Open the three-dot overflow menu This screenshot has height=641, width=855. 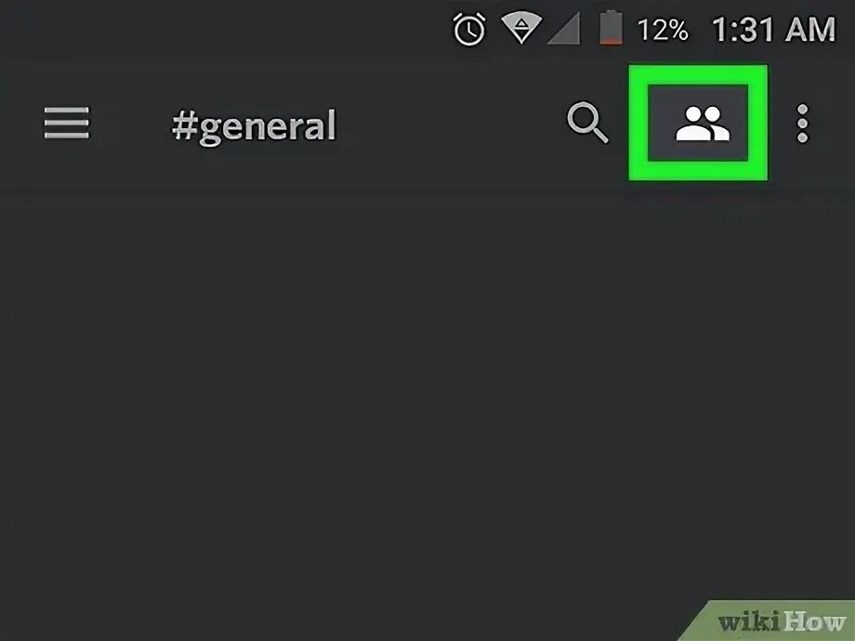coord(802,124)
